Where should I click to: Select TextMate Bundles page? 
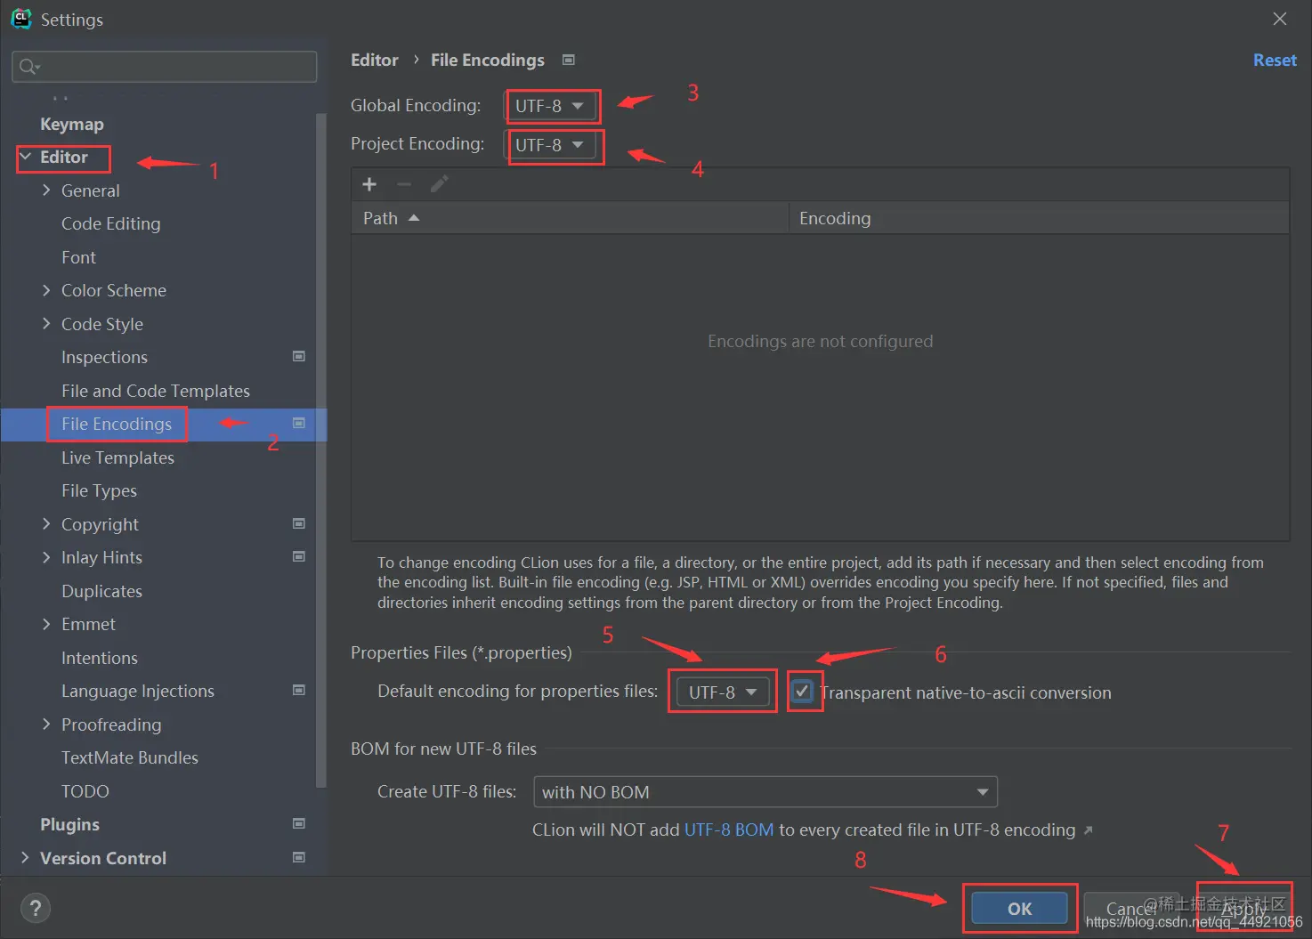click(x=130, y=757)
